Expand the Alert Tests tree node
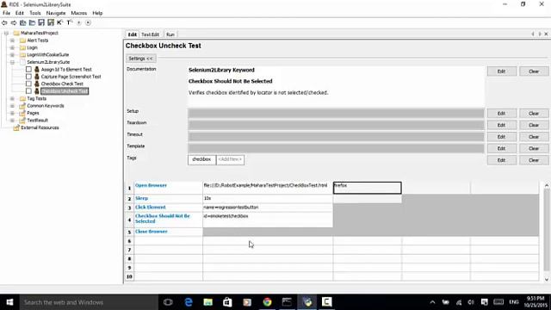This screenshot has height=310, width=551. tap(12, 40)
